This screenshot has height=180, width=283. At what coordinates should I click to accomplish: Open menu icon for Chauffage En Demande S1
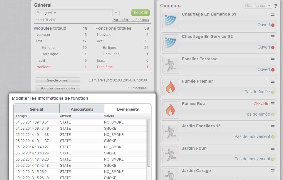[273, 14]
